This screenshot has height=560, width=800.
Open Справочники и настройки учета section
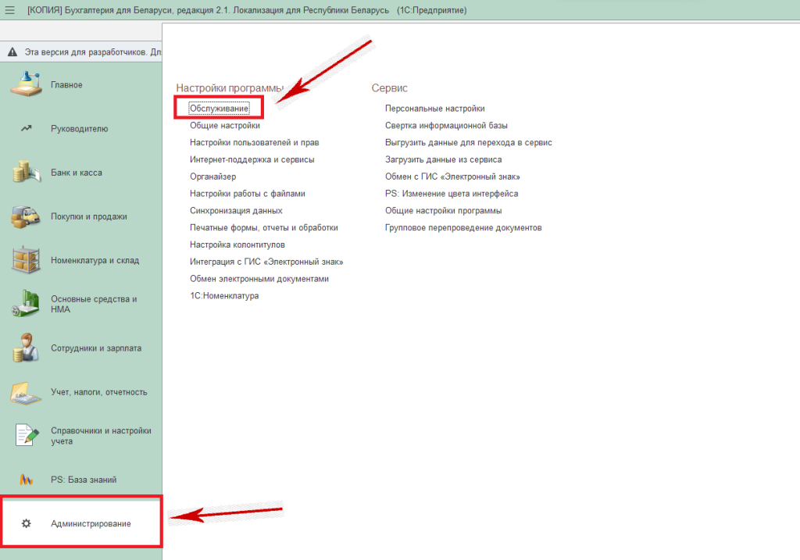click(x=101, y=436)
